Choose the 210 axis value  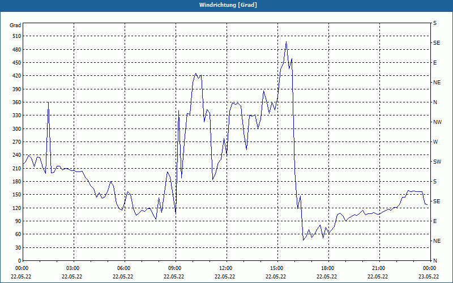click(17, 168)
